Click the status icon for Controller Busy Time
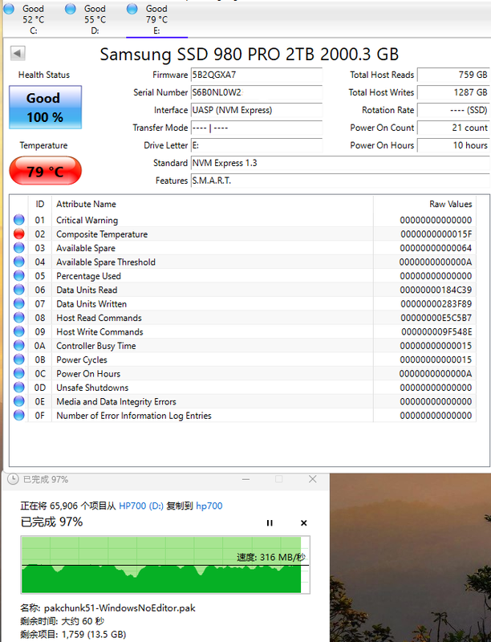Screen dimensions: 491x642 [x=18, y=346]
